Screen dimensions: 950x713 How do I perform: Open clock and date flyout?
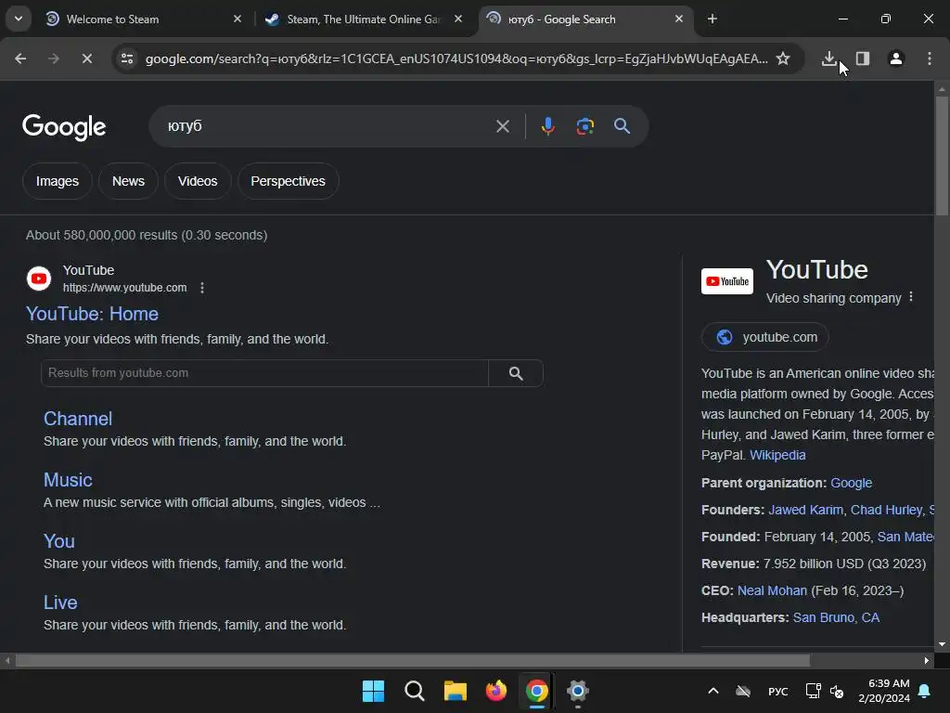coord(884,691)
